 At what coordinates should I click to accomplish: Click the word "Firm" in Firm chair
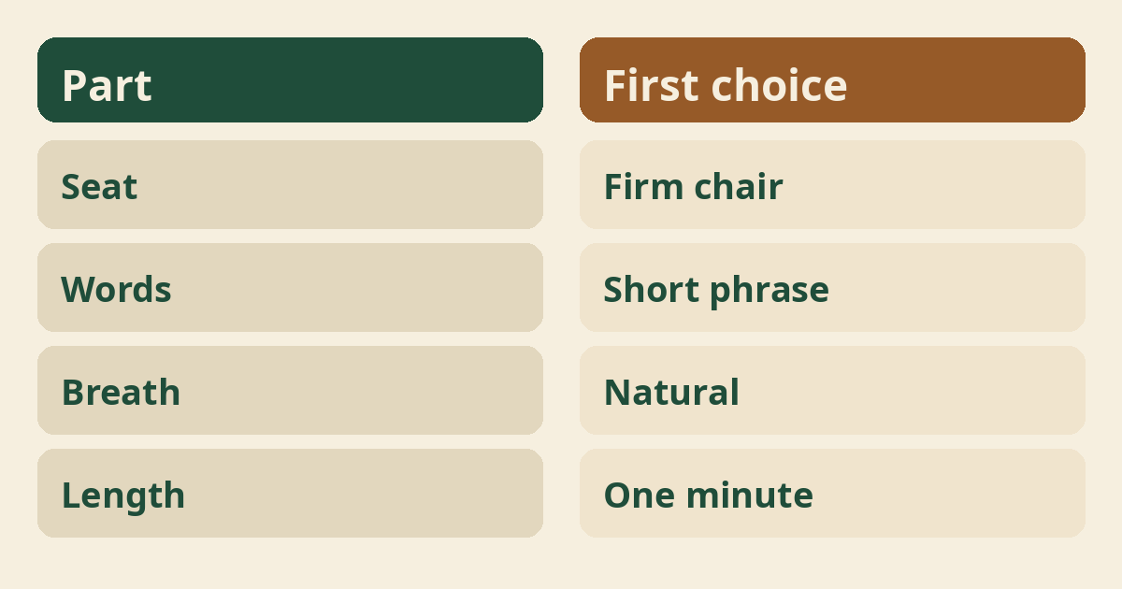(644, 187)
